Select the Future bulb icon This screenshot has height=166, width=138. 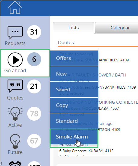coord(15,142)
